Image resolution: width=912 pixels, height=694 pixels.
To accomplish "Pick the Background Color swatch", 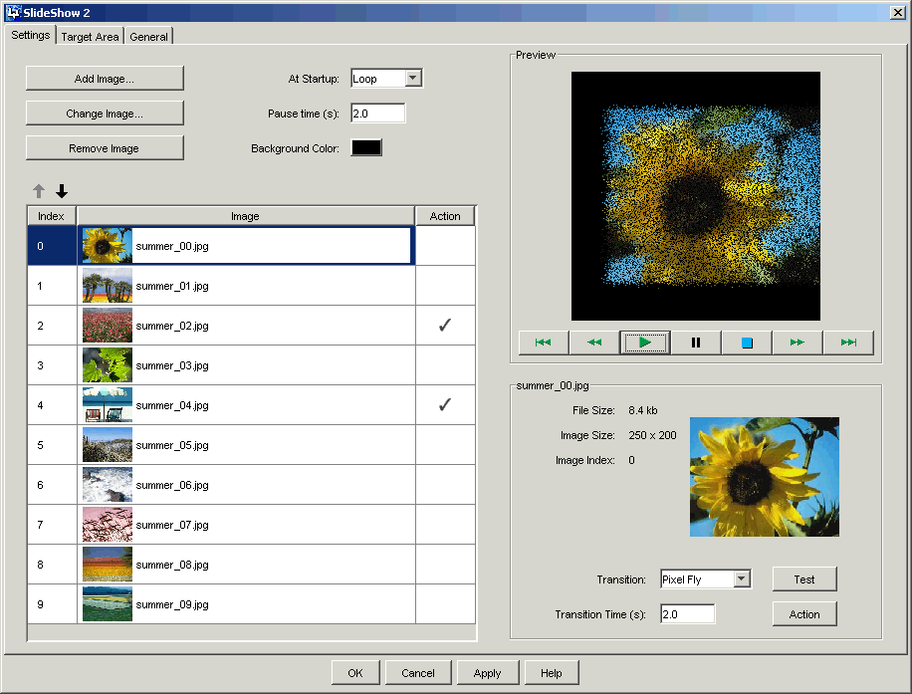I will (x=365, y=148).
